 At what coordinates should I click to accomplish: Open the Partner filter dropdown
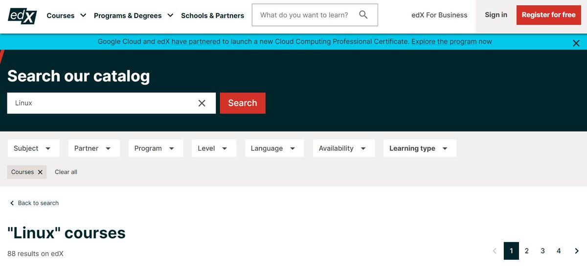coord(94,148)
